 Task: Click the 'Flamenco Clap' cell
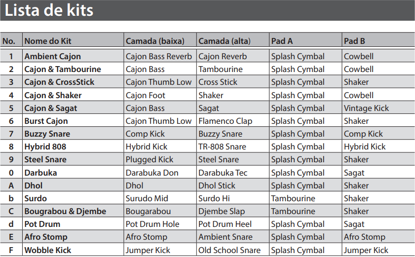tap(225, 121)
